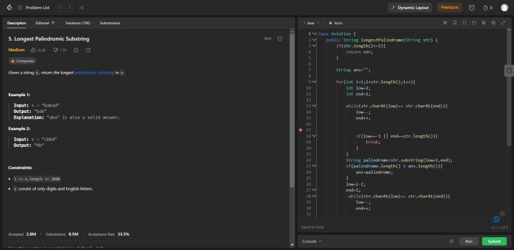Click the problem title Longest Palindromic Substring
This screenshot has width=514, height=250.
49,38
